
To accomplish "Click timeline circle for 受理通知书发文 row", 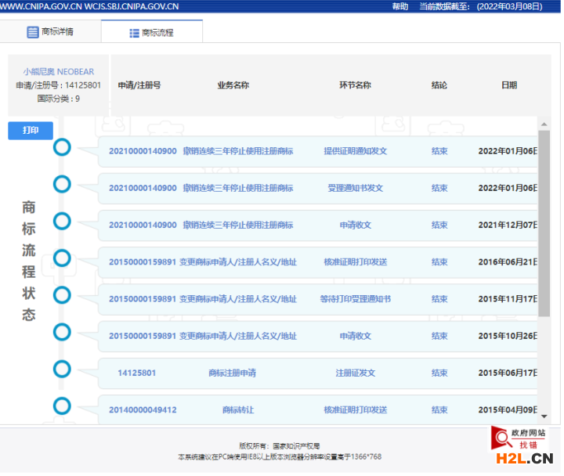I will coord(62,184).
